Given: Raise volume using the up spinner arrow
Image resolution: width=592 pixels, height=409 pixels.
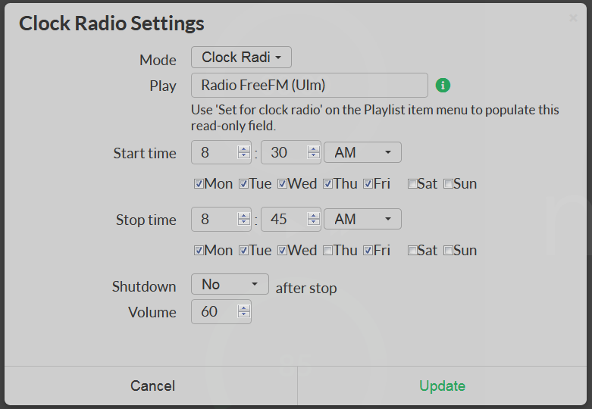Looking at the screenshot, I should 243,308.
